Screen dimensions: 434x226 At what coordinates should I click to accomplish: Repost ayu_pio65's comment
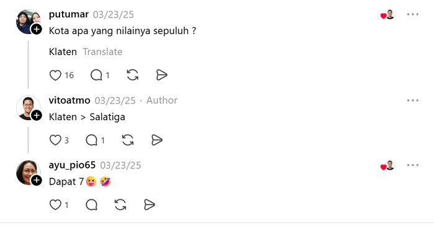120,205
